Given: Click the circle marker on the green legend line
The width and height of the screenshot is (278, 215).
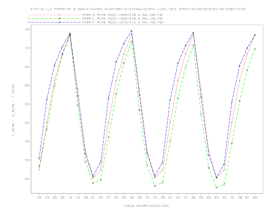Looking at the screenshot, I should (x=60, y=19).
